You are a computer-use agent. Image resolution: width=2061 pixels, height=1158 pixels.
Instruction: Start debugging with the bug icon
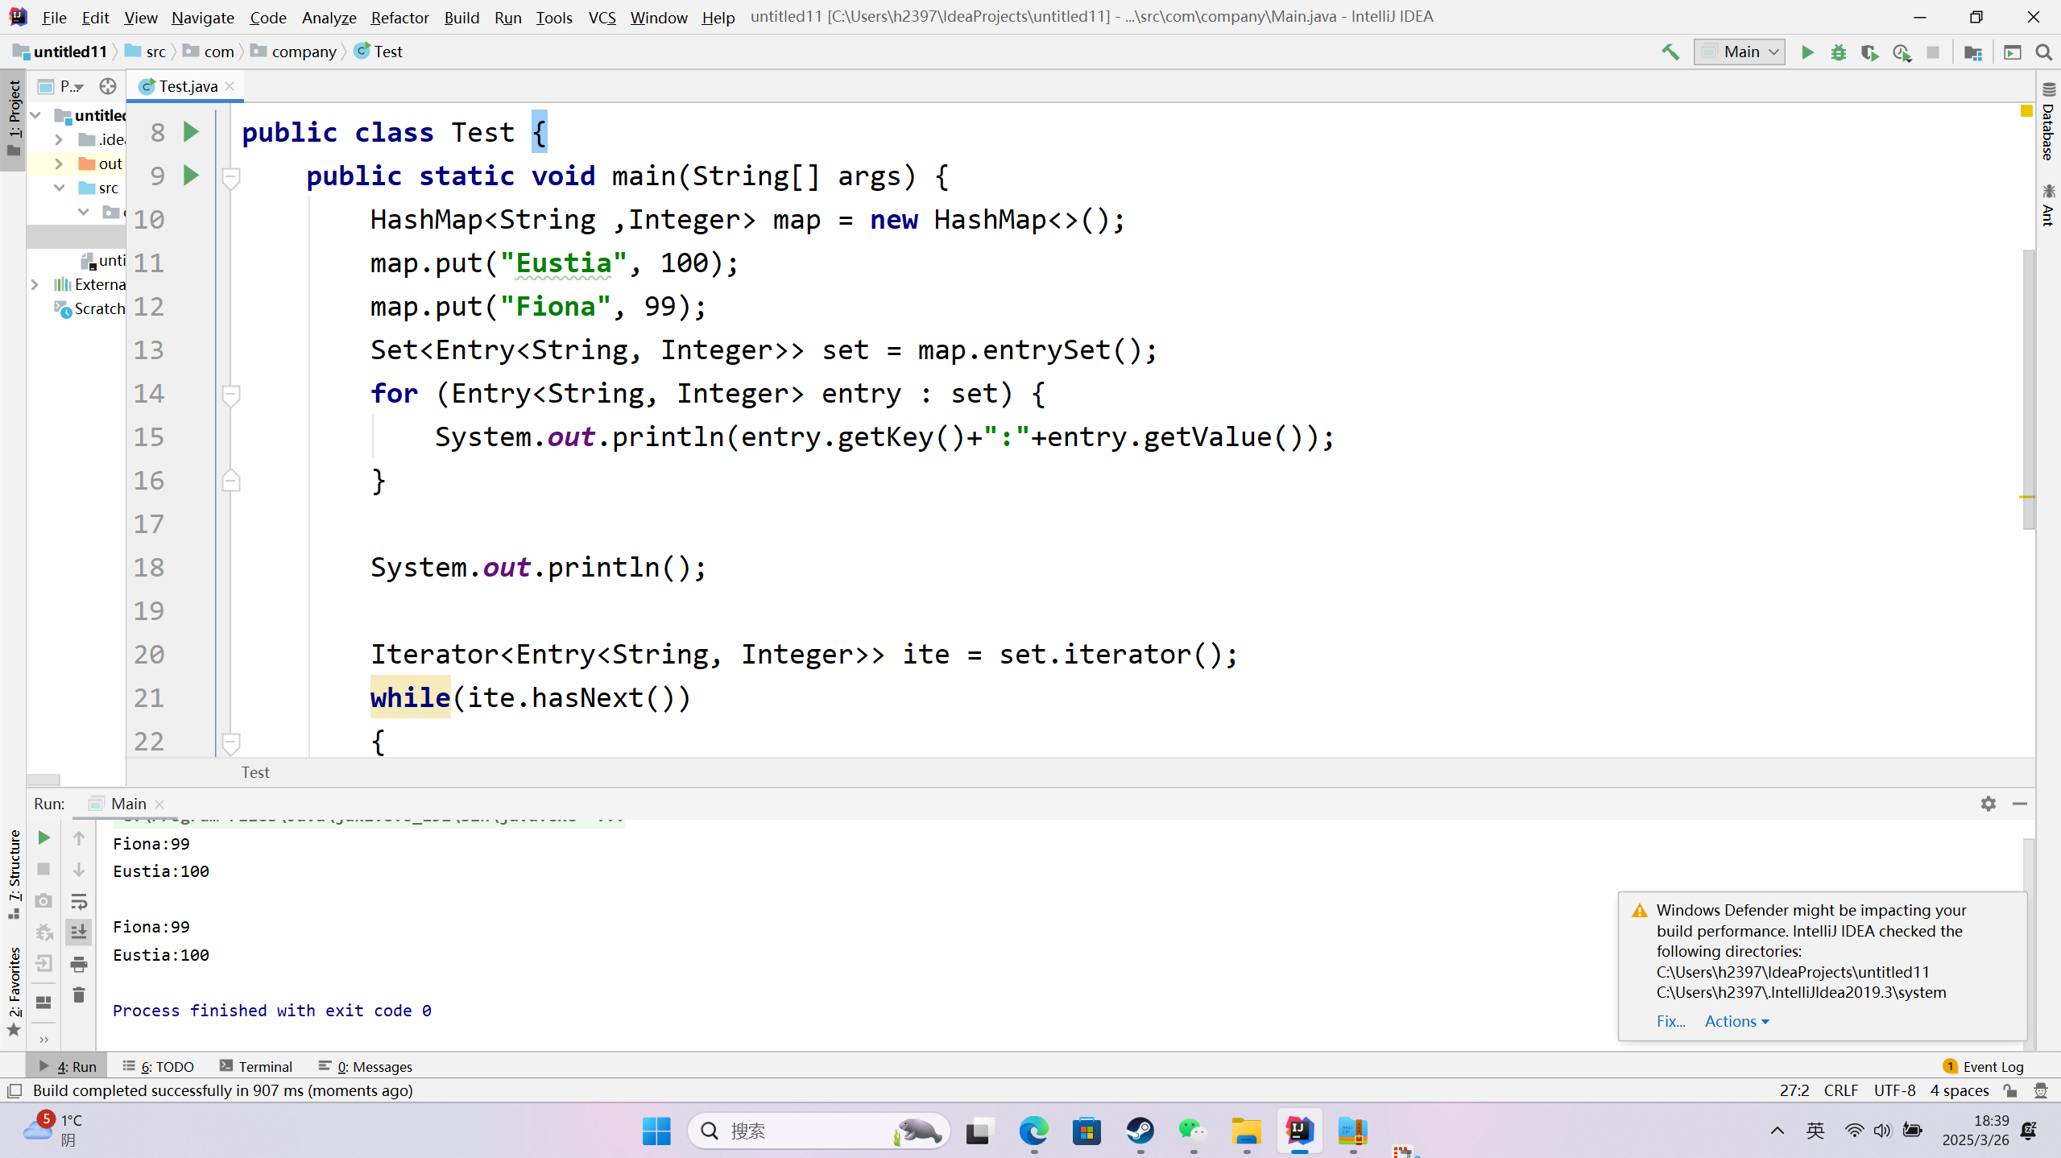[1838, 52]
